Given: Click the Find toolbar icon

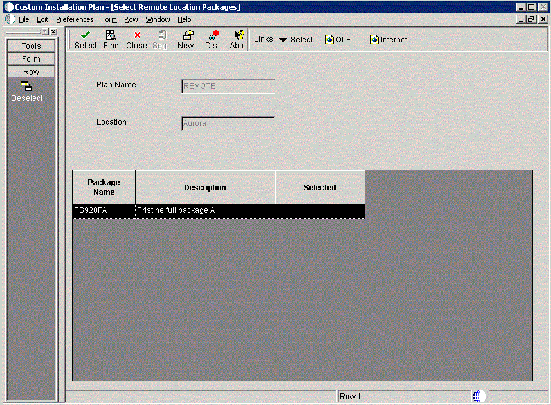Looking at the screenshot, I should [x=111, y=35].
